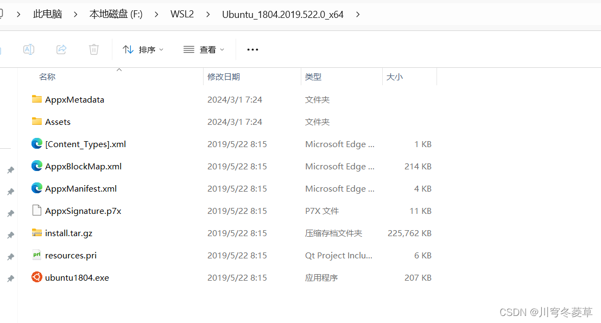Sort by 大小 column header
Image resolution: width=601 pixels, height=323 pixels.
coord(394,77)
